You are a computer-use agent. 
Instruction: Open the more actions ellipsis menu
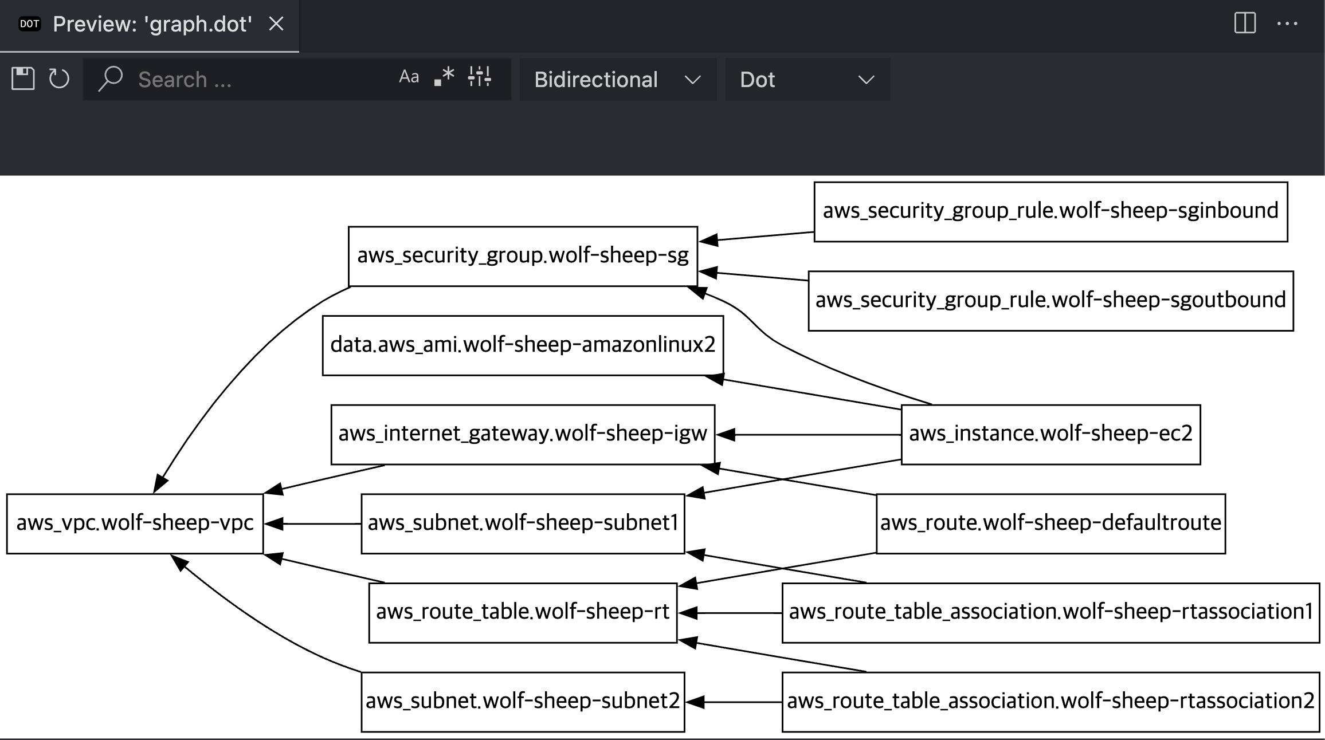point(1287,23)
